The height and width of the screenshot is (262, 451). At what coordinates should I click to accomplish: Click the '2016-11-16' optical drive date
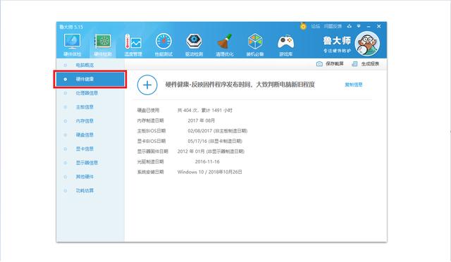207,161
